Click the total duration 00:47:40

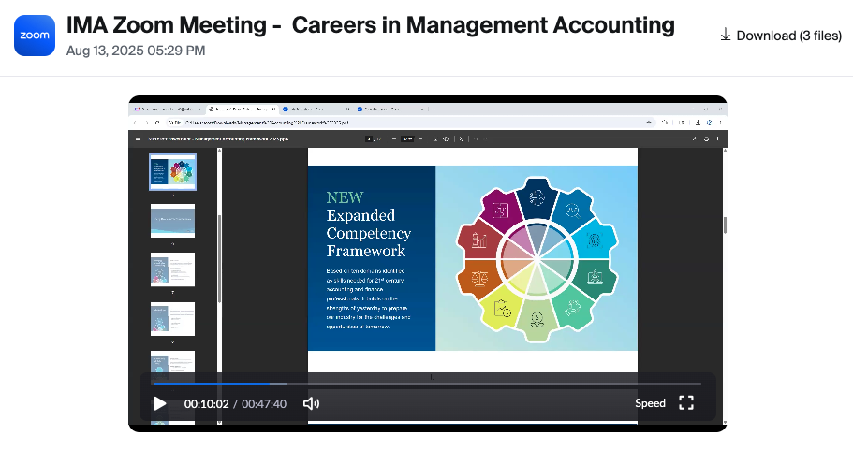[x=264, y=403]
